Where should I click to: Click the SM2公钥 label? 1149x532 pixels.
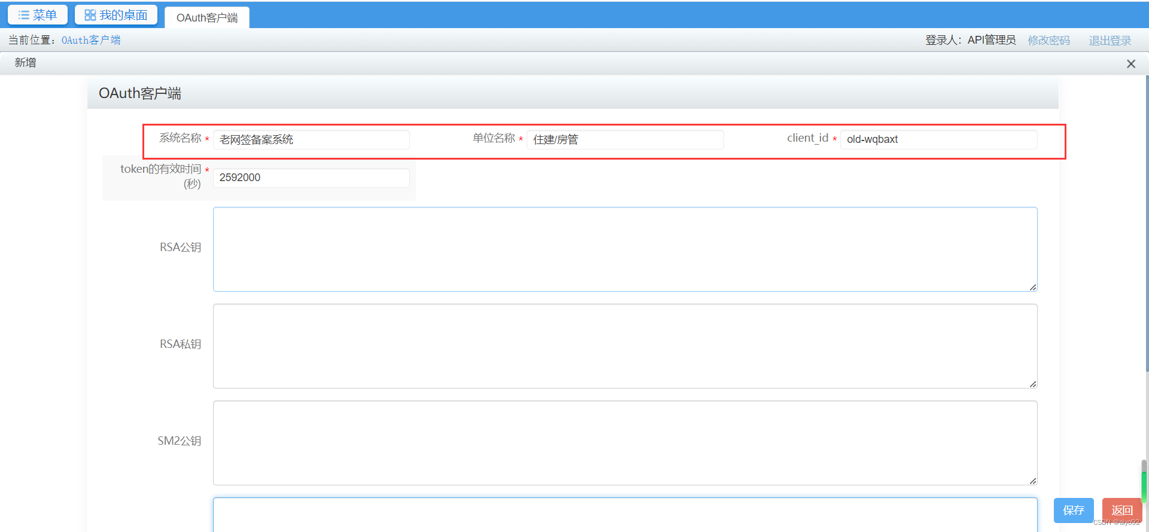[180, 441]
